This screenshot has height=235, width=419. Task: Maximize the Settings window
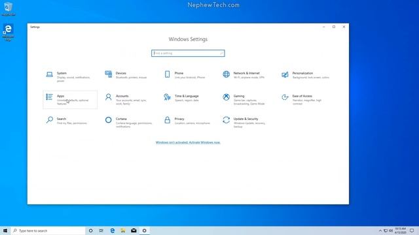tap(334, 27)
